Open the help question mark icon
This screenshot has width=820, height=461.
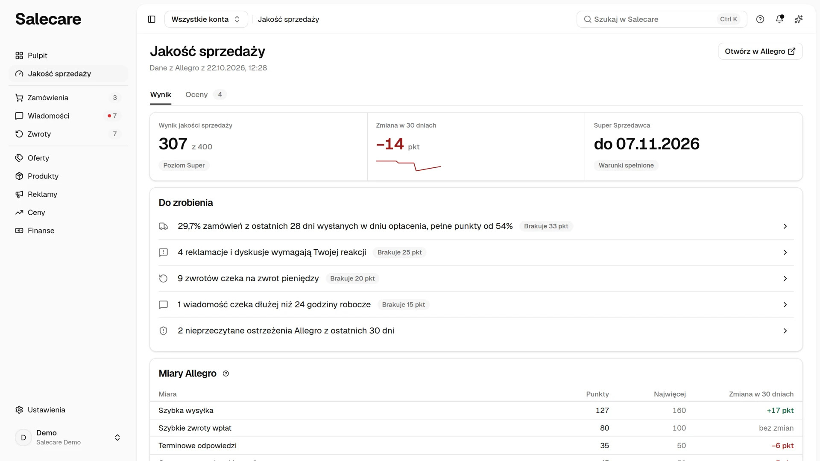coord(760,19)
